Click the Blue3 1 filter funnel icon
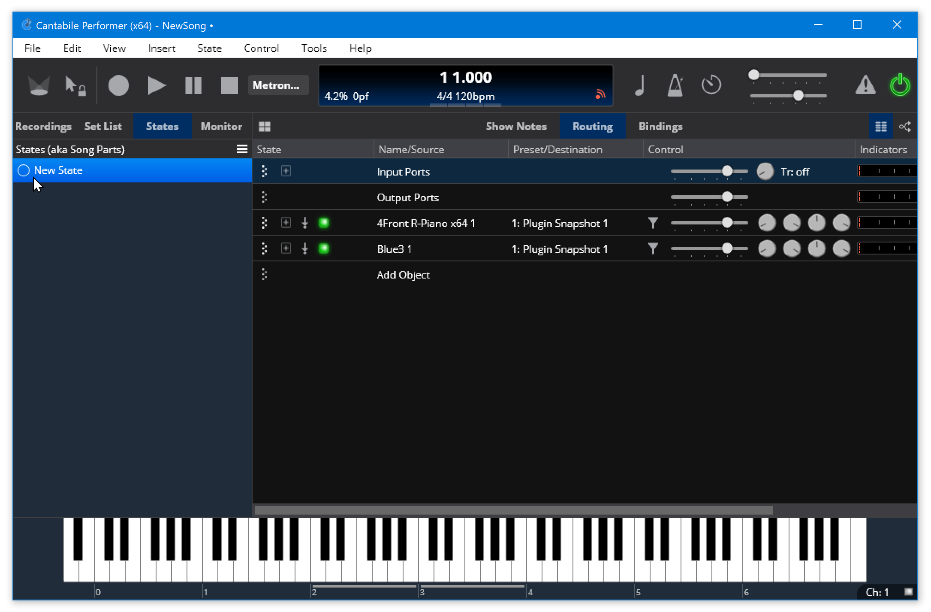 pyautogui.click(x=653, y=248)
